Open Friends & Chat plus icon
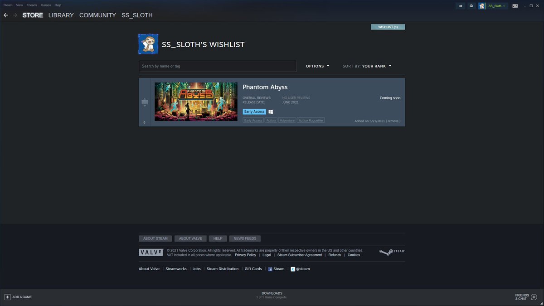This screenshot has height=306, width=544. coord(534,297)
